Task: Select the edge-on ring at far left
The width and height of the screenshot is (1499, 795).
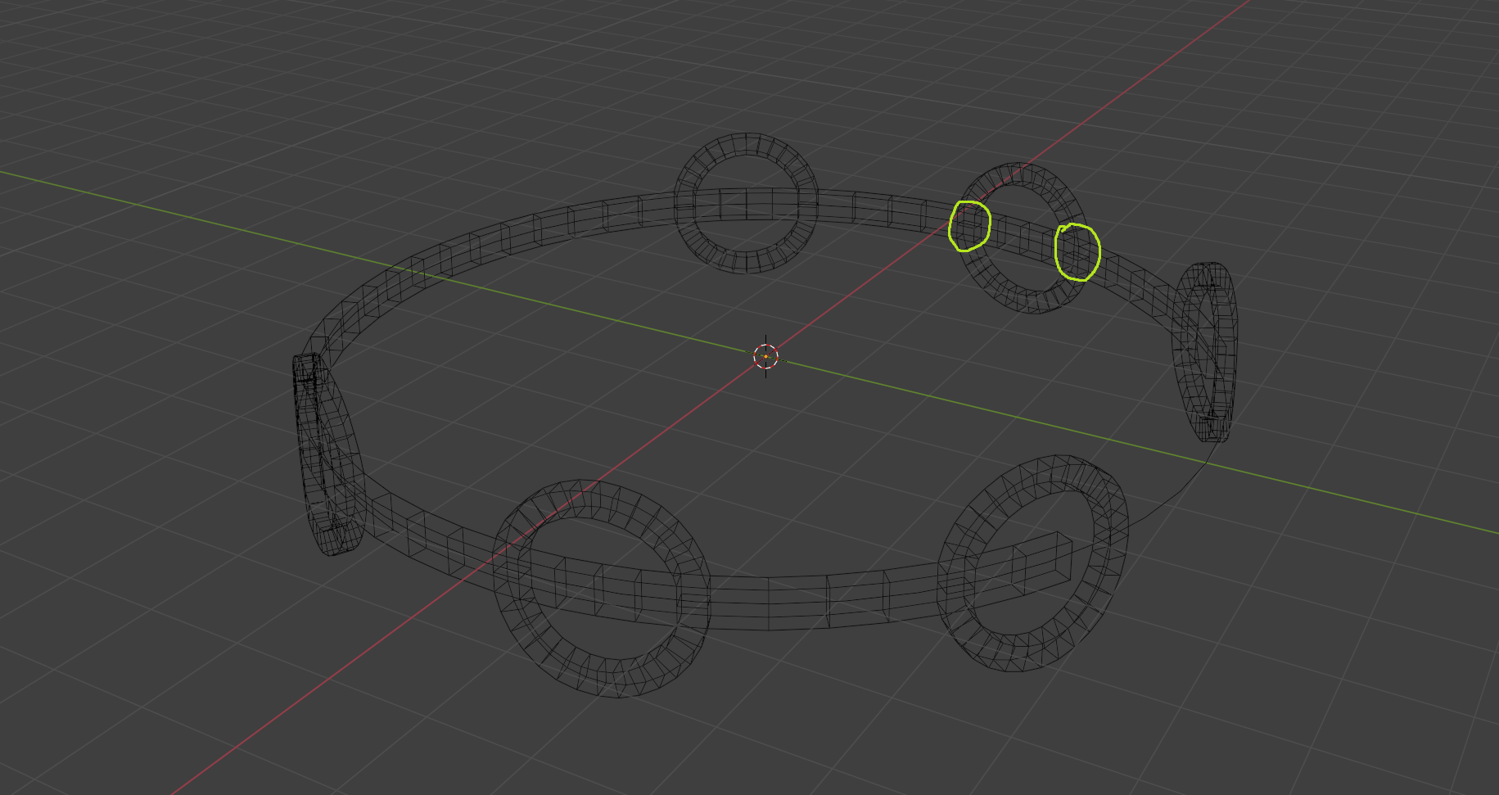Action: click(x=327, y=454)
